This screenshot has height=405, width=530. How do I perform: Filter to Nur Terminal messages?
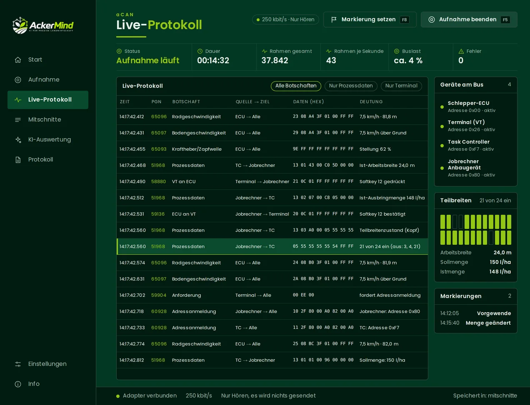tap(401, 86)
